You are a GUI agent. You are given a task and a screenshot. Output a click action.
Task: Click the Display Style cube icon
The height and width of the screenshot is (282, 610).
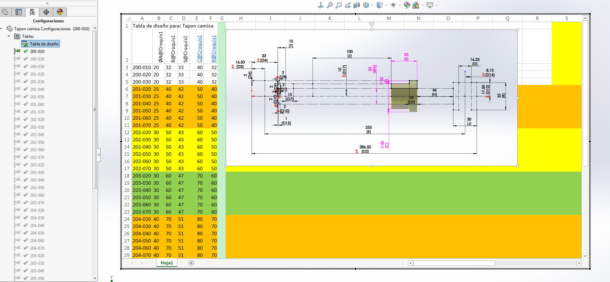(x=379, y=5)
